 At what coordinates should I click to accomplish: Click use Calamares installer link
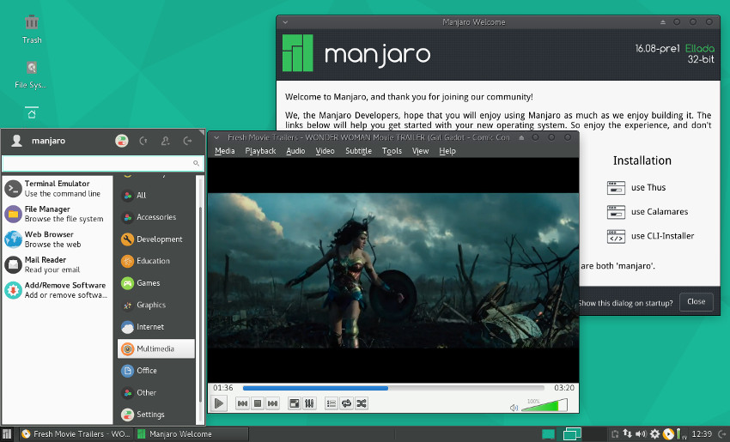tap(660, 212)
